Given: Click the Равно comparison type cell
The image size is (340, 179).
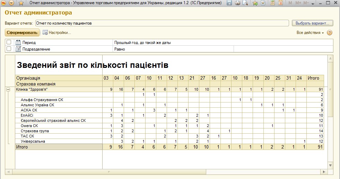Looking at the screenshot, I should 173,49.
